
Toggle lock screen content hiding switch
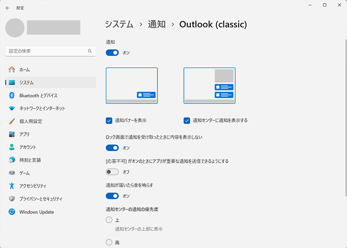click(112, 148)
